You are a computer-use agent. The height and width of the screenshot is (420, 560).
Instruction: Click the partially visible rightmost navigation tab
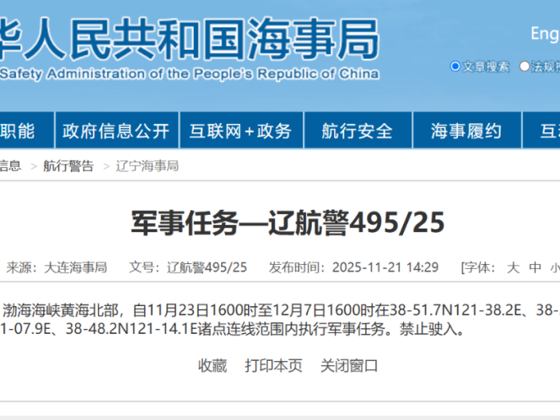pyautogui.click(x=548, y=131)
